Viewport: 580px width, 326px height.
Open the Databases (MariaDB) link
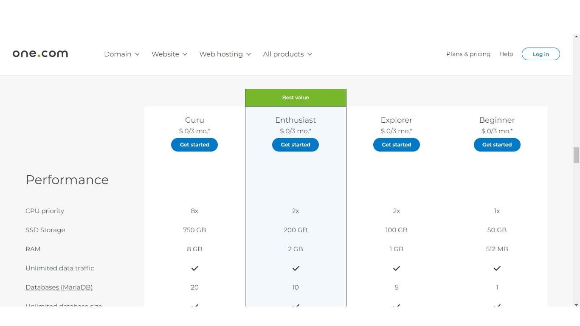click(x=59, y=287)
